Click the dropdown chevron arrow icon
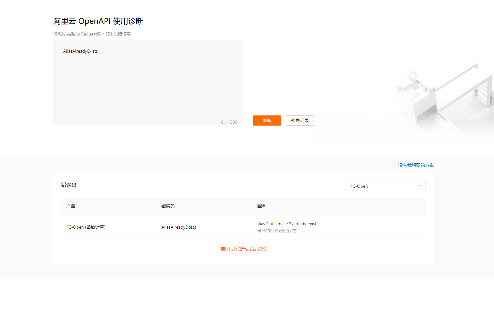The image size is (494, 326). tap(420, 186)
